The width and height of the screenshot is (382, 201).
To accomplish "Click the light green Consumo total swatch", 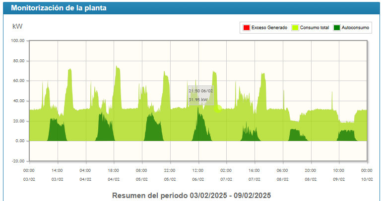I will [295, 28].
